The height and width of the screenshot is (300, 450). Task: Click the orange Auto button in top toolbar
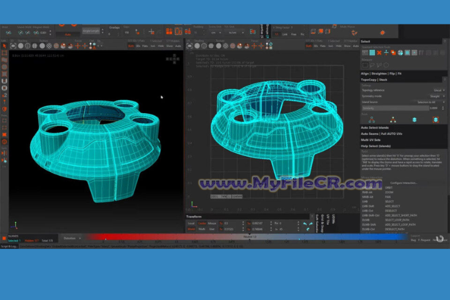(x=67, y=34)
